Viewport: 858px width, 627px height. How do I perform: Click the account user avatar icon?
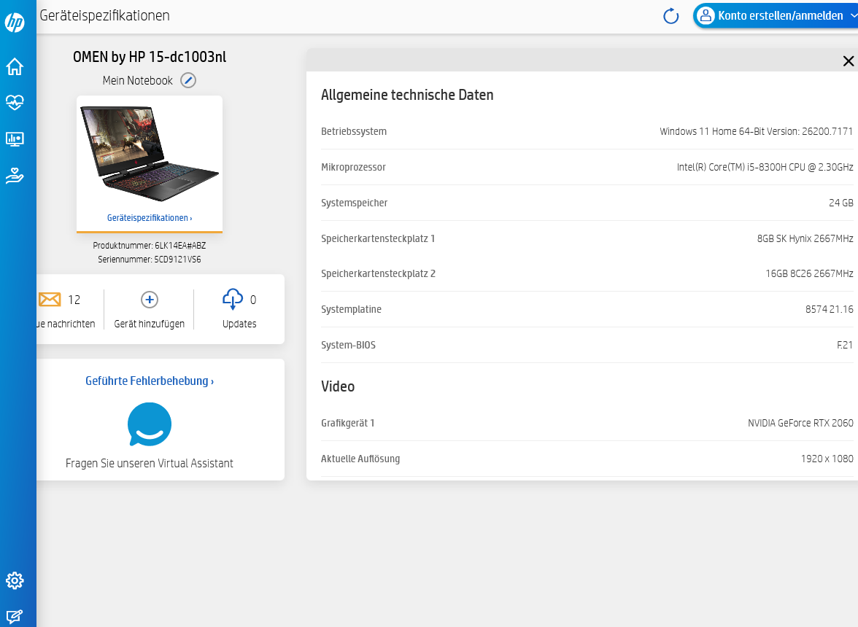tap(706, 15)
